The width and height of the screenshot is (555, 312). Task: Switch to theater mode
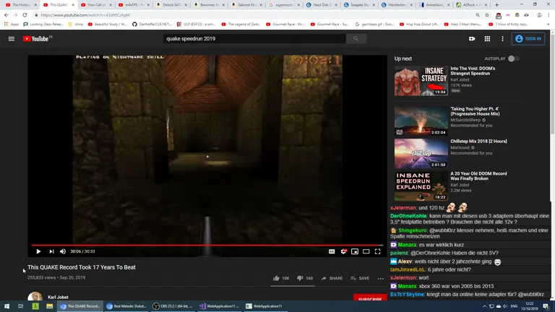[x=366, y=251]
